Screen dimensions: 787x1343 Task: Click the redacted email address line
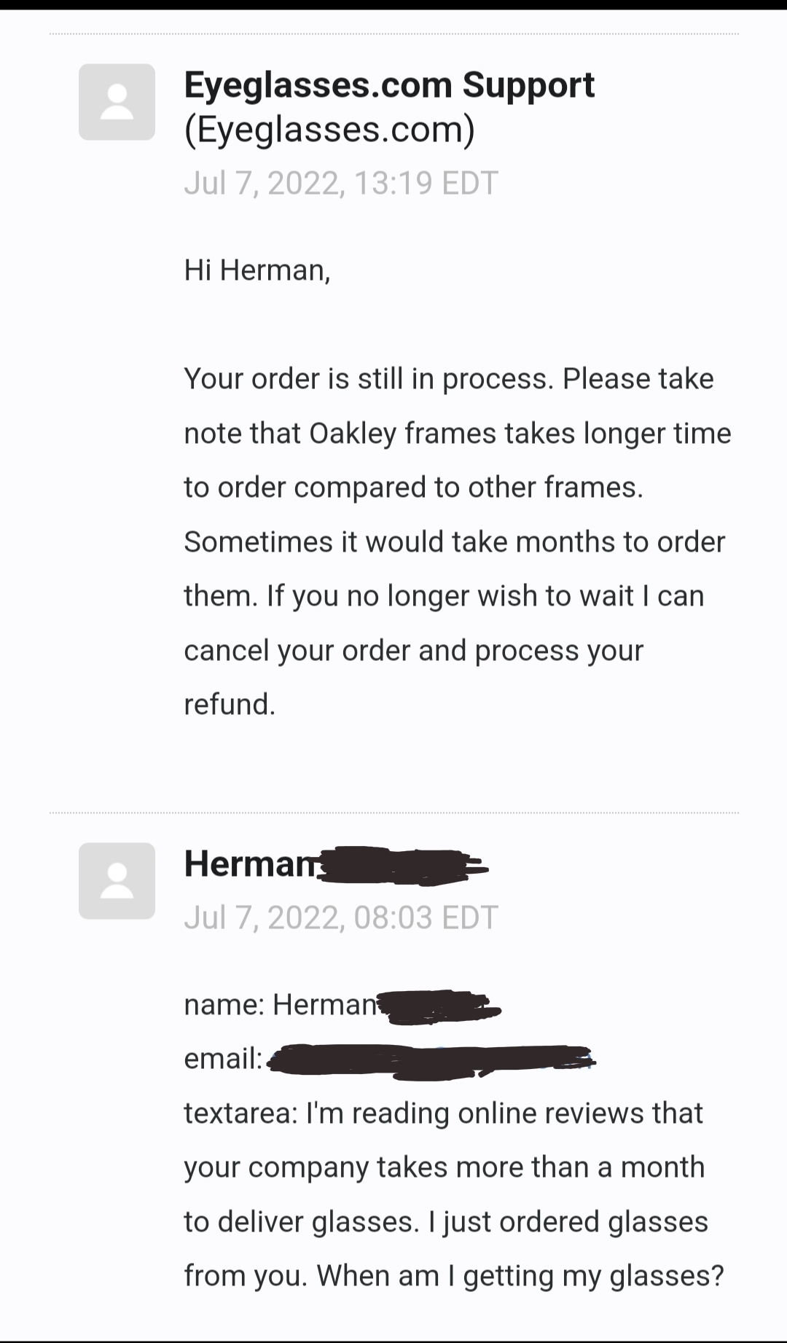click(390, 1059)
